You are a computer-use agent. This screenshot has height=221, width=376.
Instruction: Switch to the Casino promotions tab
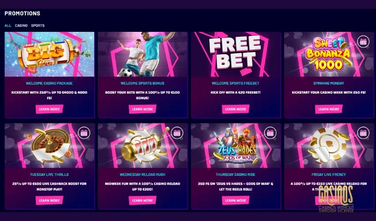pos(21,25)
